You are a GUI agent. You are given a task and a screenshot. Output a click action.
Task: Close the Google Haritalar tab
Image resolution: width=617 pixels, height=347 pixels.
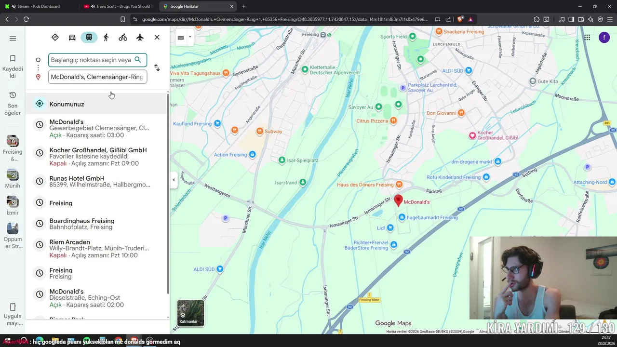point(232,6)
